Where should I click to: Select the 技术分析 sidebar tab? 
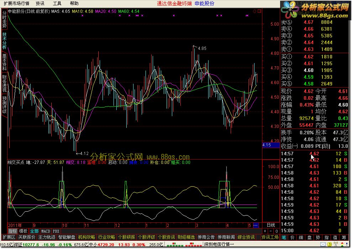point(4,41)
